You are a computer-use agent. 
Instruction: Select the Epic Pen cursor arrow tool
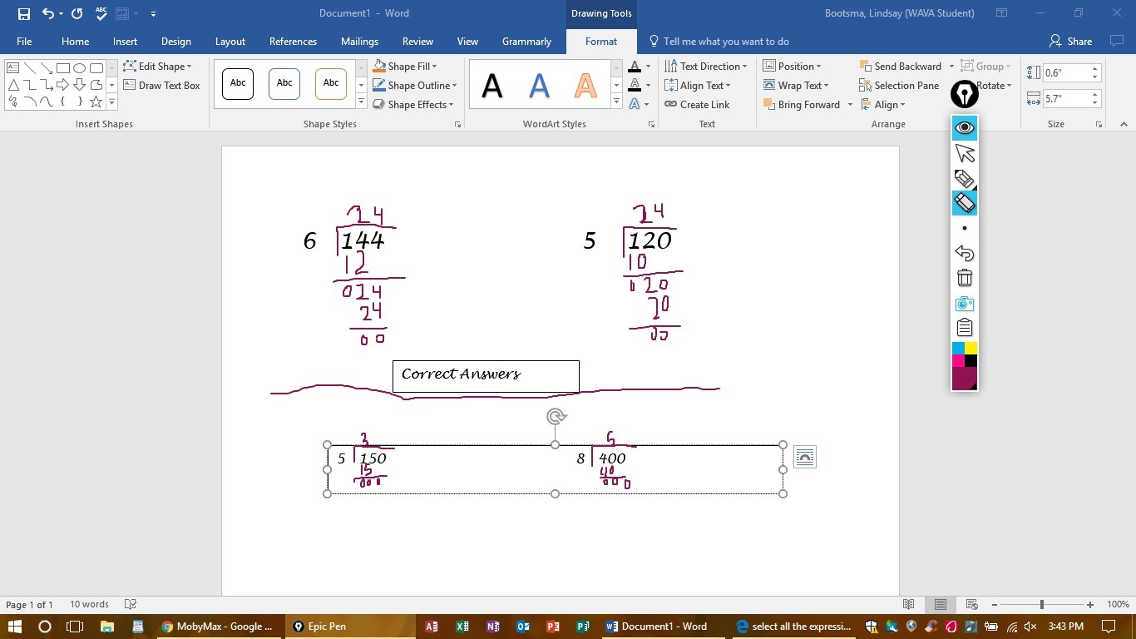pos(964,153)
